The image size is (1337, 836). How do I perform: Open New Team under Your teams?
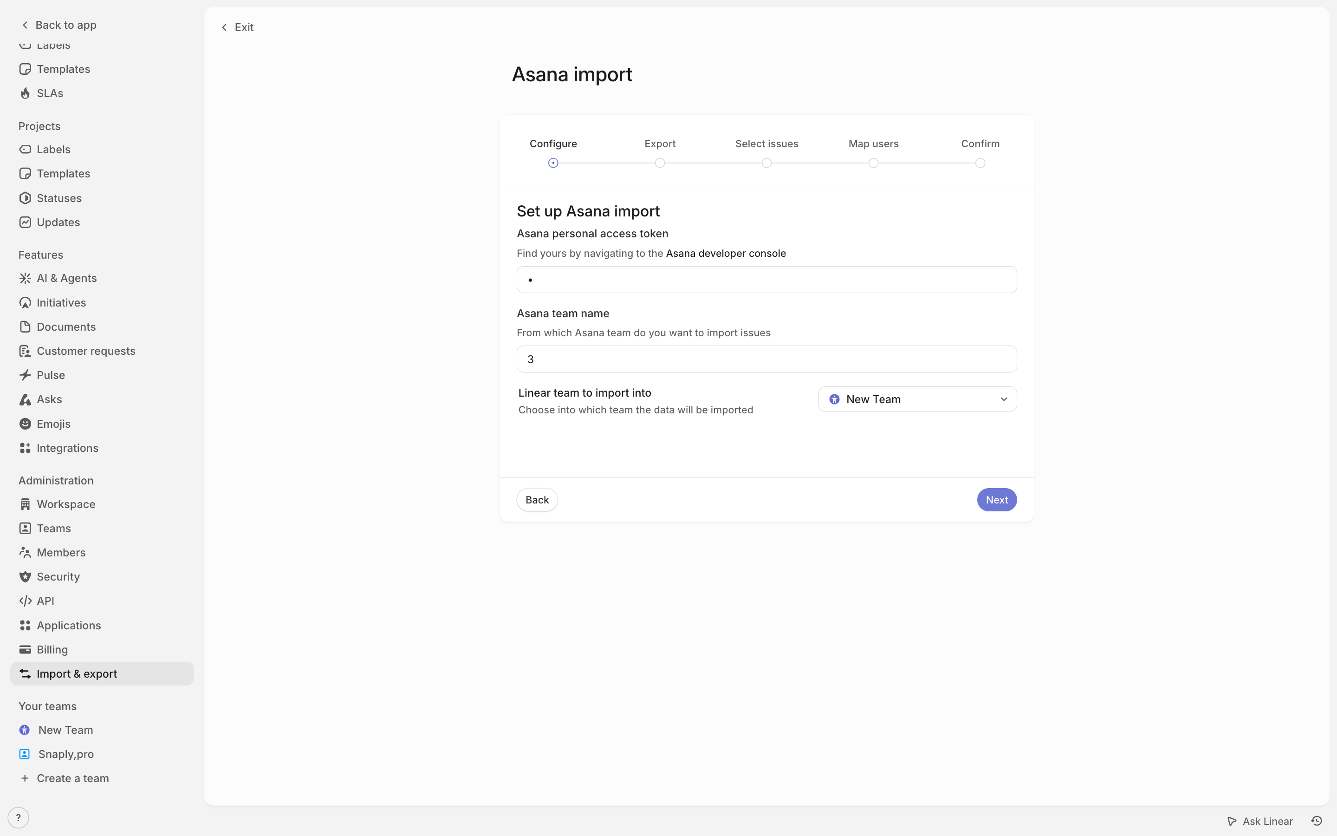(x=102, y=730)
